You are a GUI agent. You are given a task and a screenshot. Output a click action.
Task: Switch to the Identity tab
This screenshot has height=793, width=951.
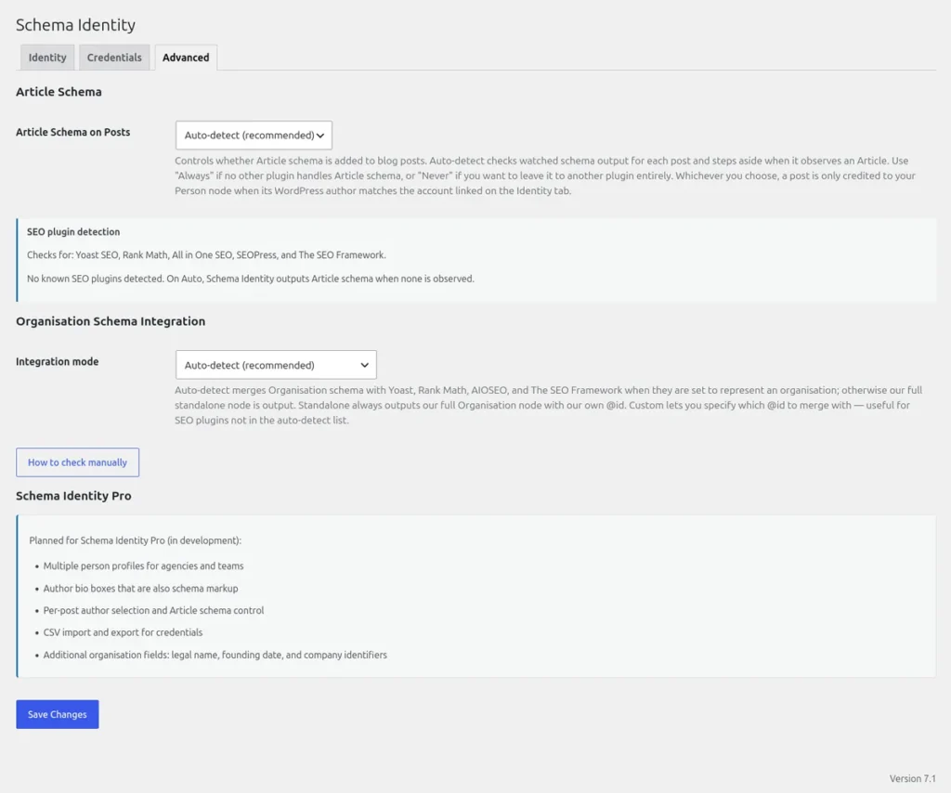tap(47, 58)
